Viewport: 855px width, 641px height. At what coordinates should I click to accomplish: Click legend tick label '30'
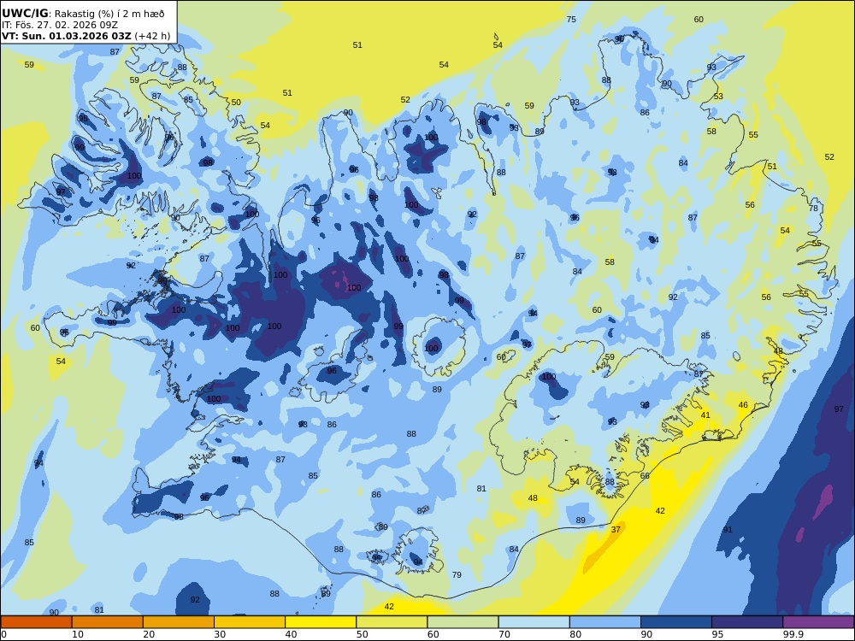point(220,634)
